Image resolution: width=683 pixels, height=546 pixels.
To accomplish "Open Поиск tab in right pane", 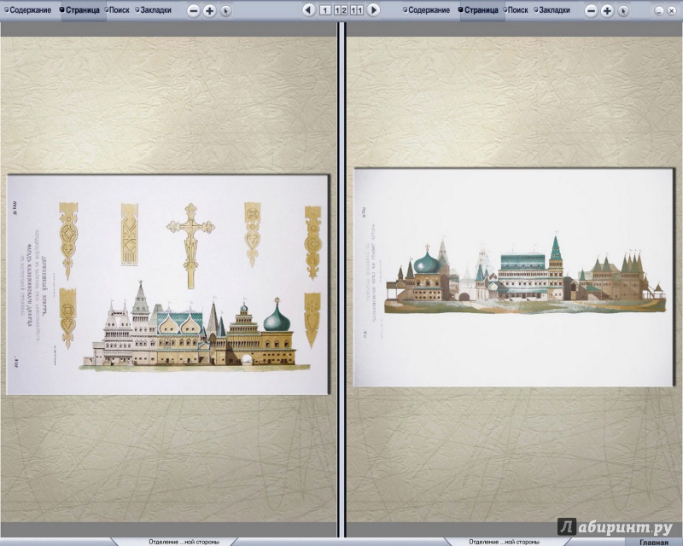I will coord(516,10).
